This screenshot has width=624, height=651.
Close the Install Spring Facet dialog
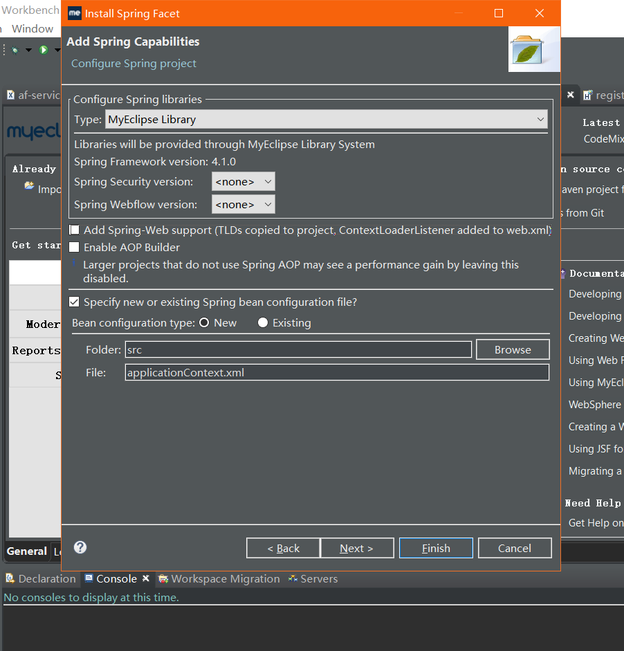[540, 13]
